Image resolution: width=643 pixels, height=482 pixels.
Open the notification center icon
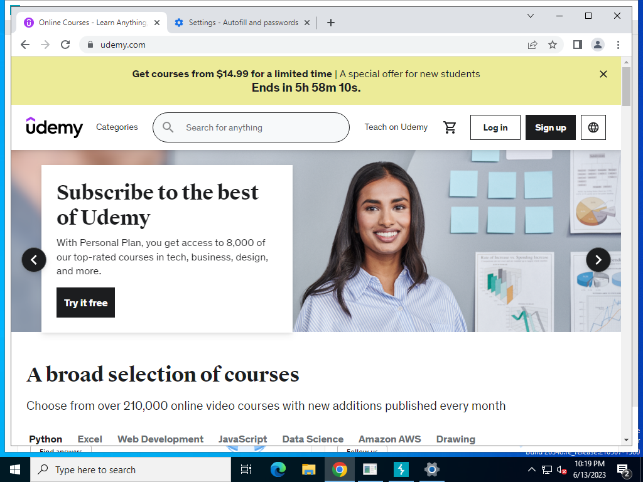pos(624,469)
